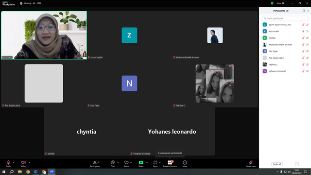Close the Participants panel
The image size is (311, 175).
coord(308,11)
